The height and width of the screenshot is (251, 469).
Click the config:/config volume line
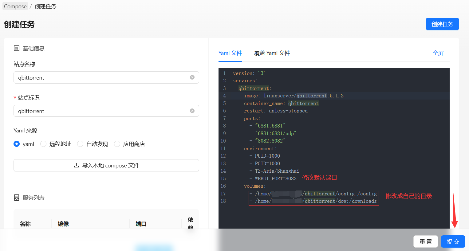click(313, 194)
